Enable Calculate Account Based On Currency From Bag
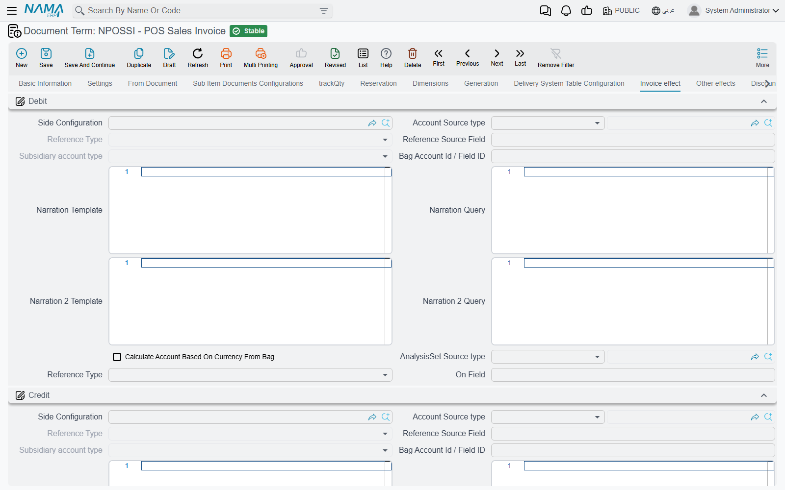This screenshot has height=490, width=785. click(x=117, y=357)
